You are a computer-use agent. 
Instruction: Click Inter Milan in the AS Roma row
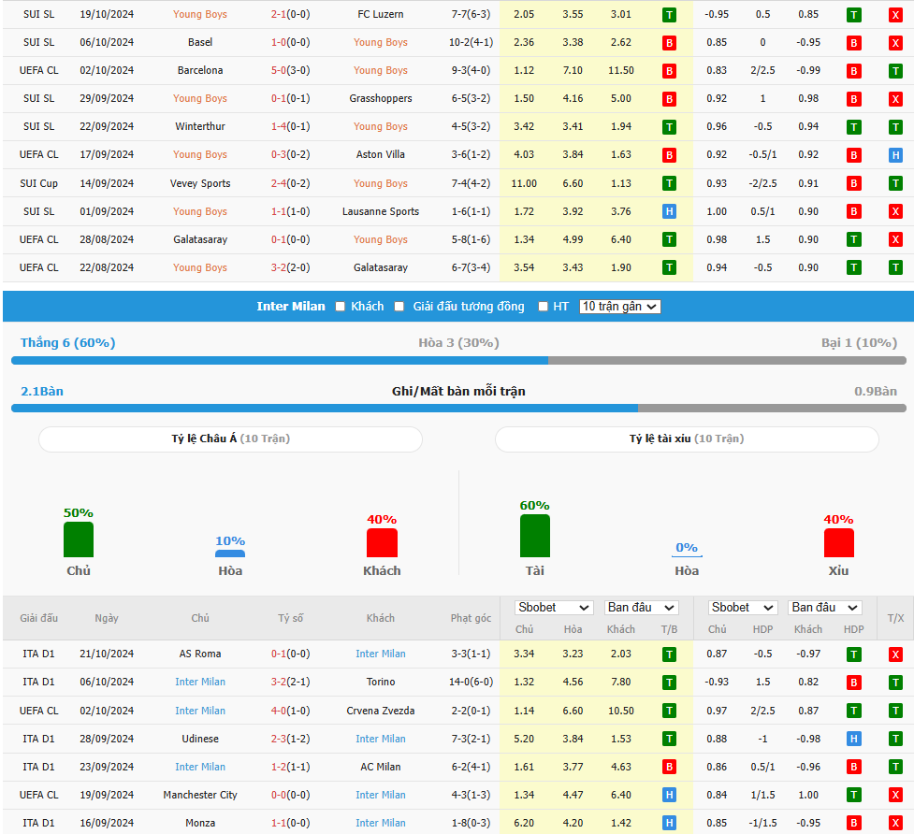click(381, 654)
